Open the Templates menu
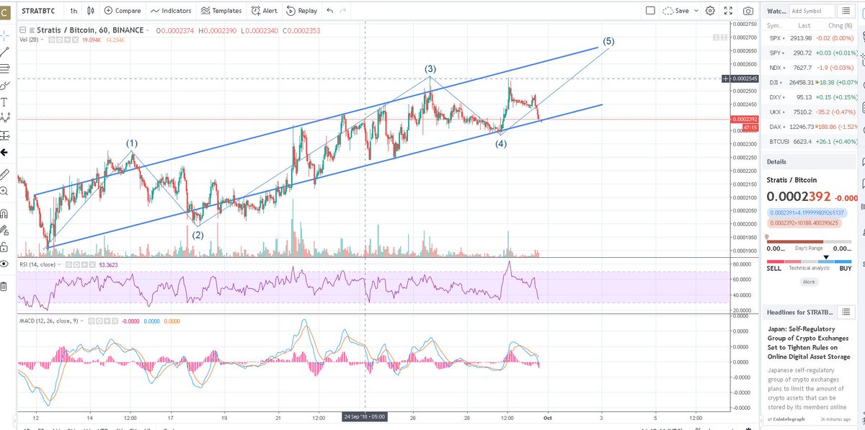Screen dimensions: 865x430 221,11
